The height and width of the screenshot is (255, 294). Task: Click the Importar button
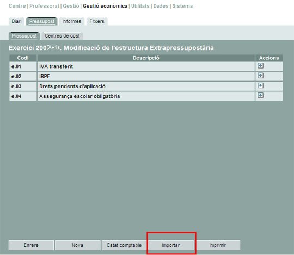click(170, 245)
